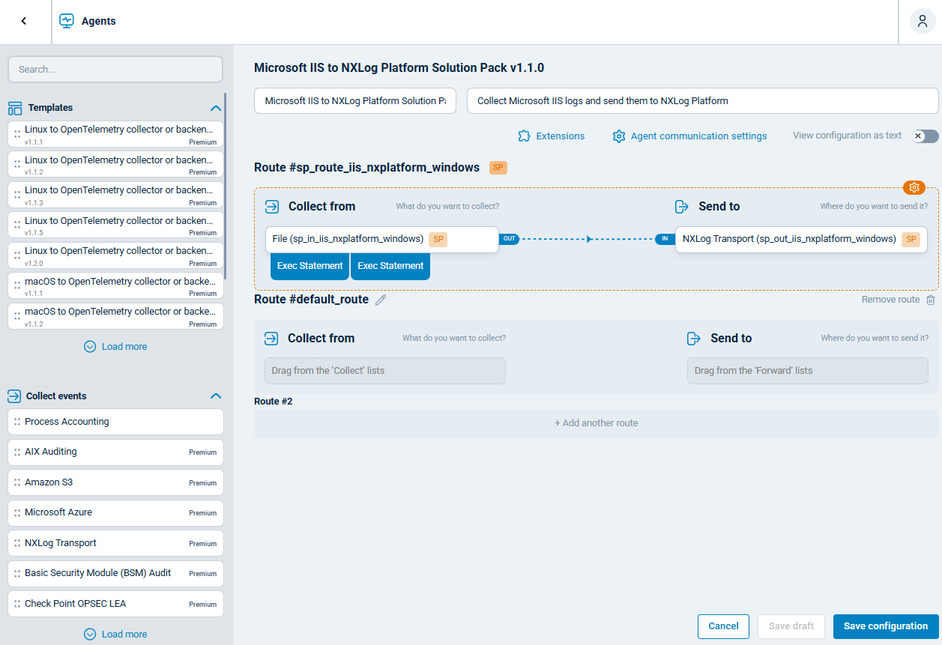942x645 pixels.
Task: Toggle View configuration as text switch
Action: (925, 136)
